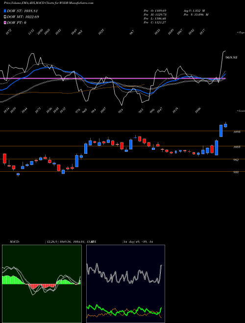Click the 'Pre C: 1121.27' close value
The height and width of the screenshot is (323, 245).
click(x=155, y=23)
